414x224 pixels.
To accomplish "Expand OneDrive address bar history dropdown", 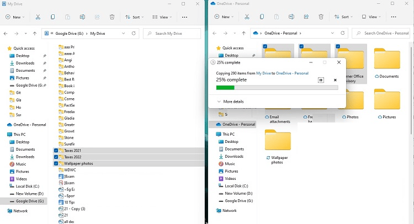I will point(332,33).
